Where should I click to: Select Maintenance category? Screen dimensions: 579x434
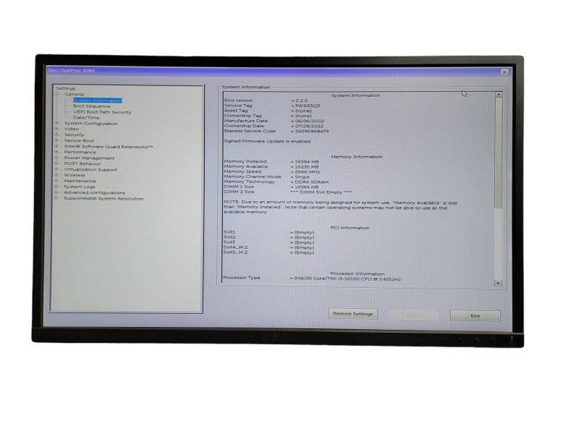tap(80, 182)
